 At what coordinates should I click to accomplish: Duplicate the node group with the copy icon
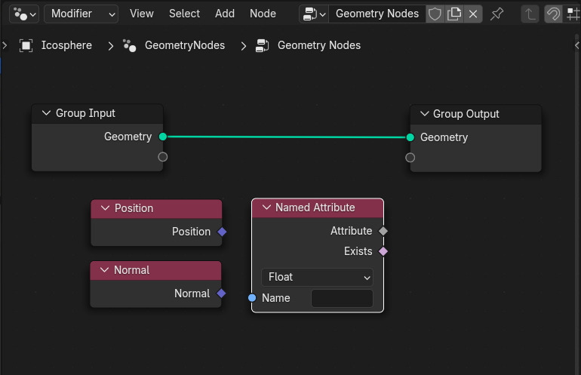click(454, 14)
